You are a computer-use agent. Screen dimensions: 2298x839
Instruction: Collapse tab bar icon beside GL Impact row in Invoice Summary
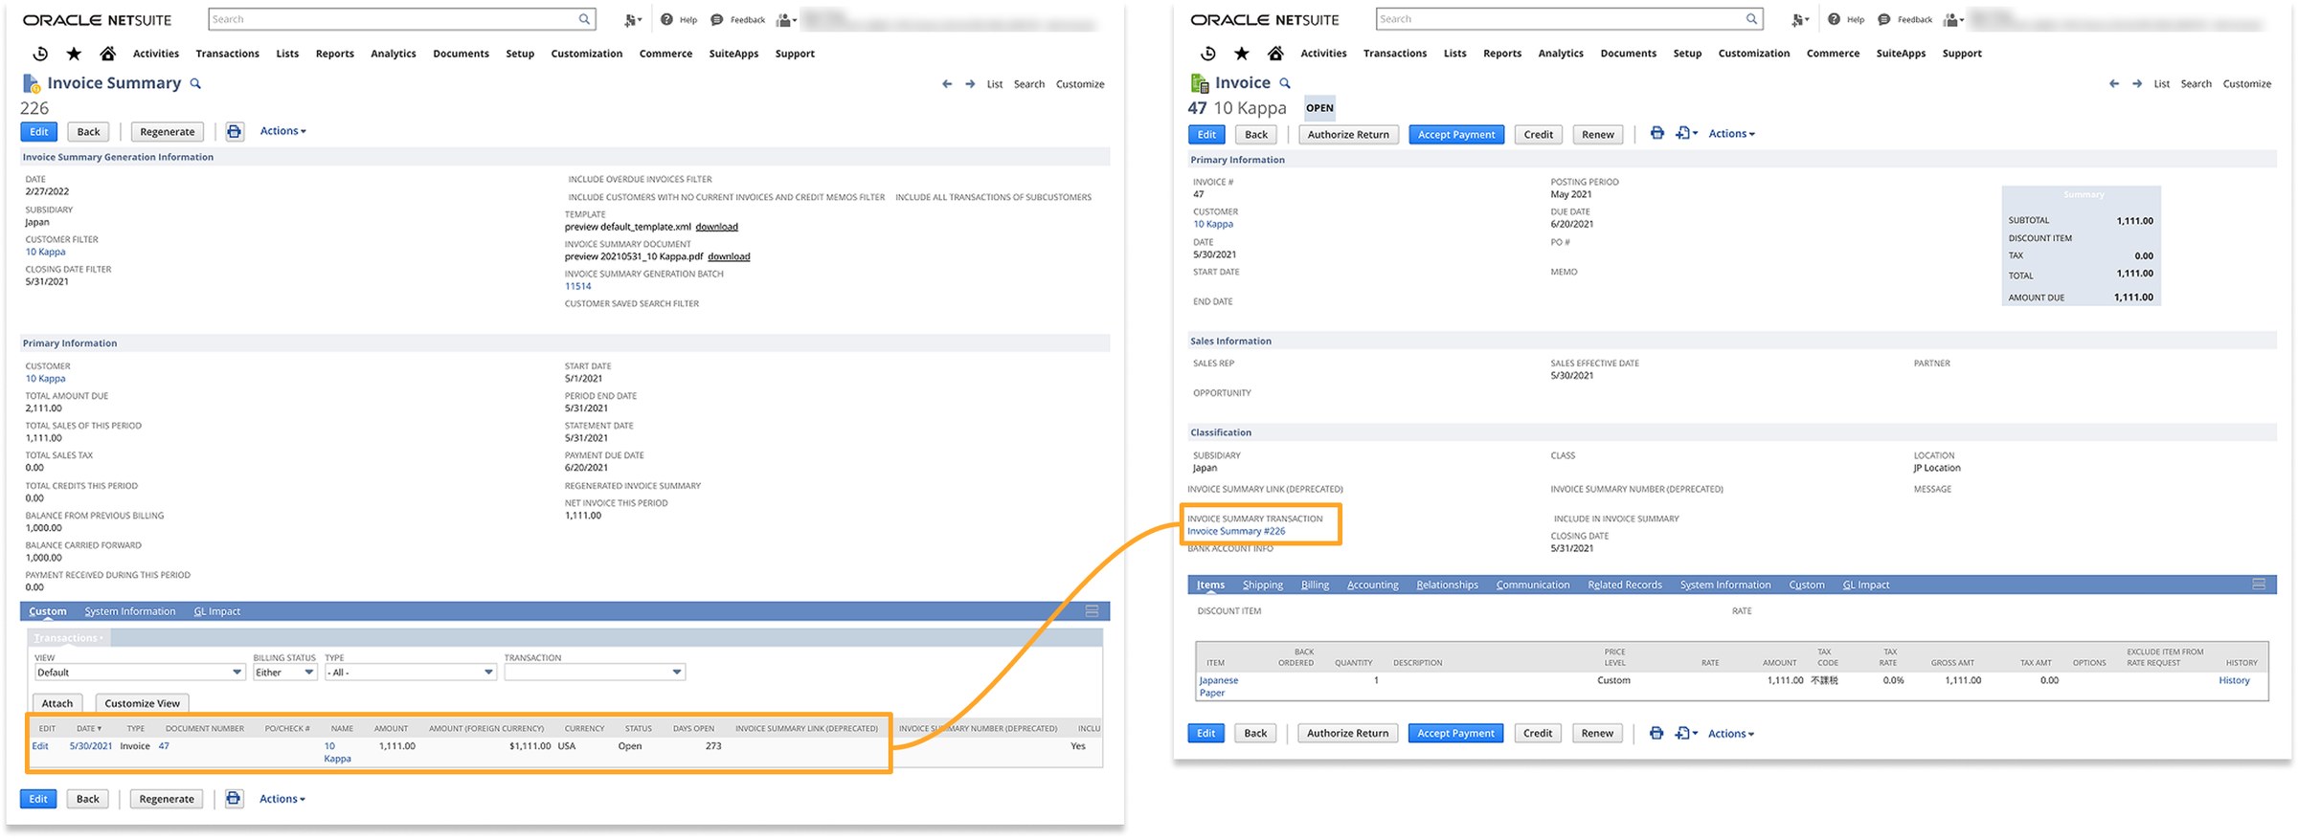pyautogui.click(x=1092, y=611)
